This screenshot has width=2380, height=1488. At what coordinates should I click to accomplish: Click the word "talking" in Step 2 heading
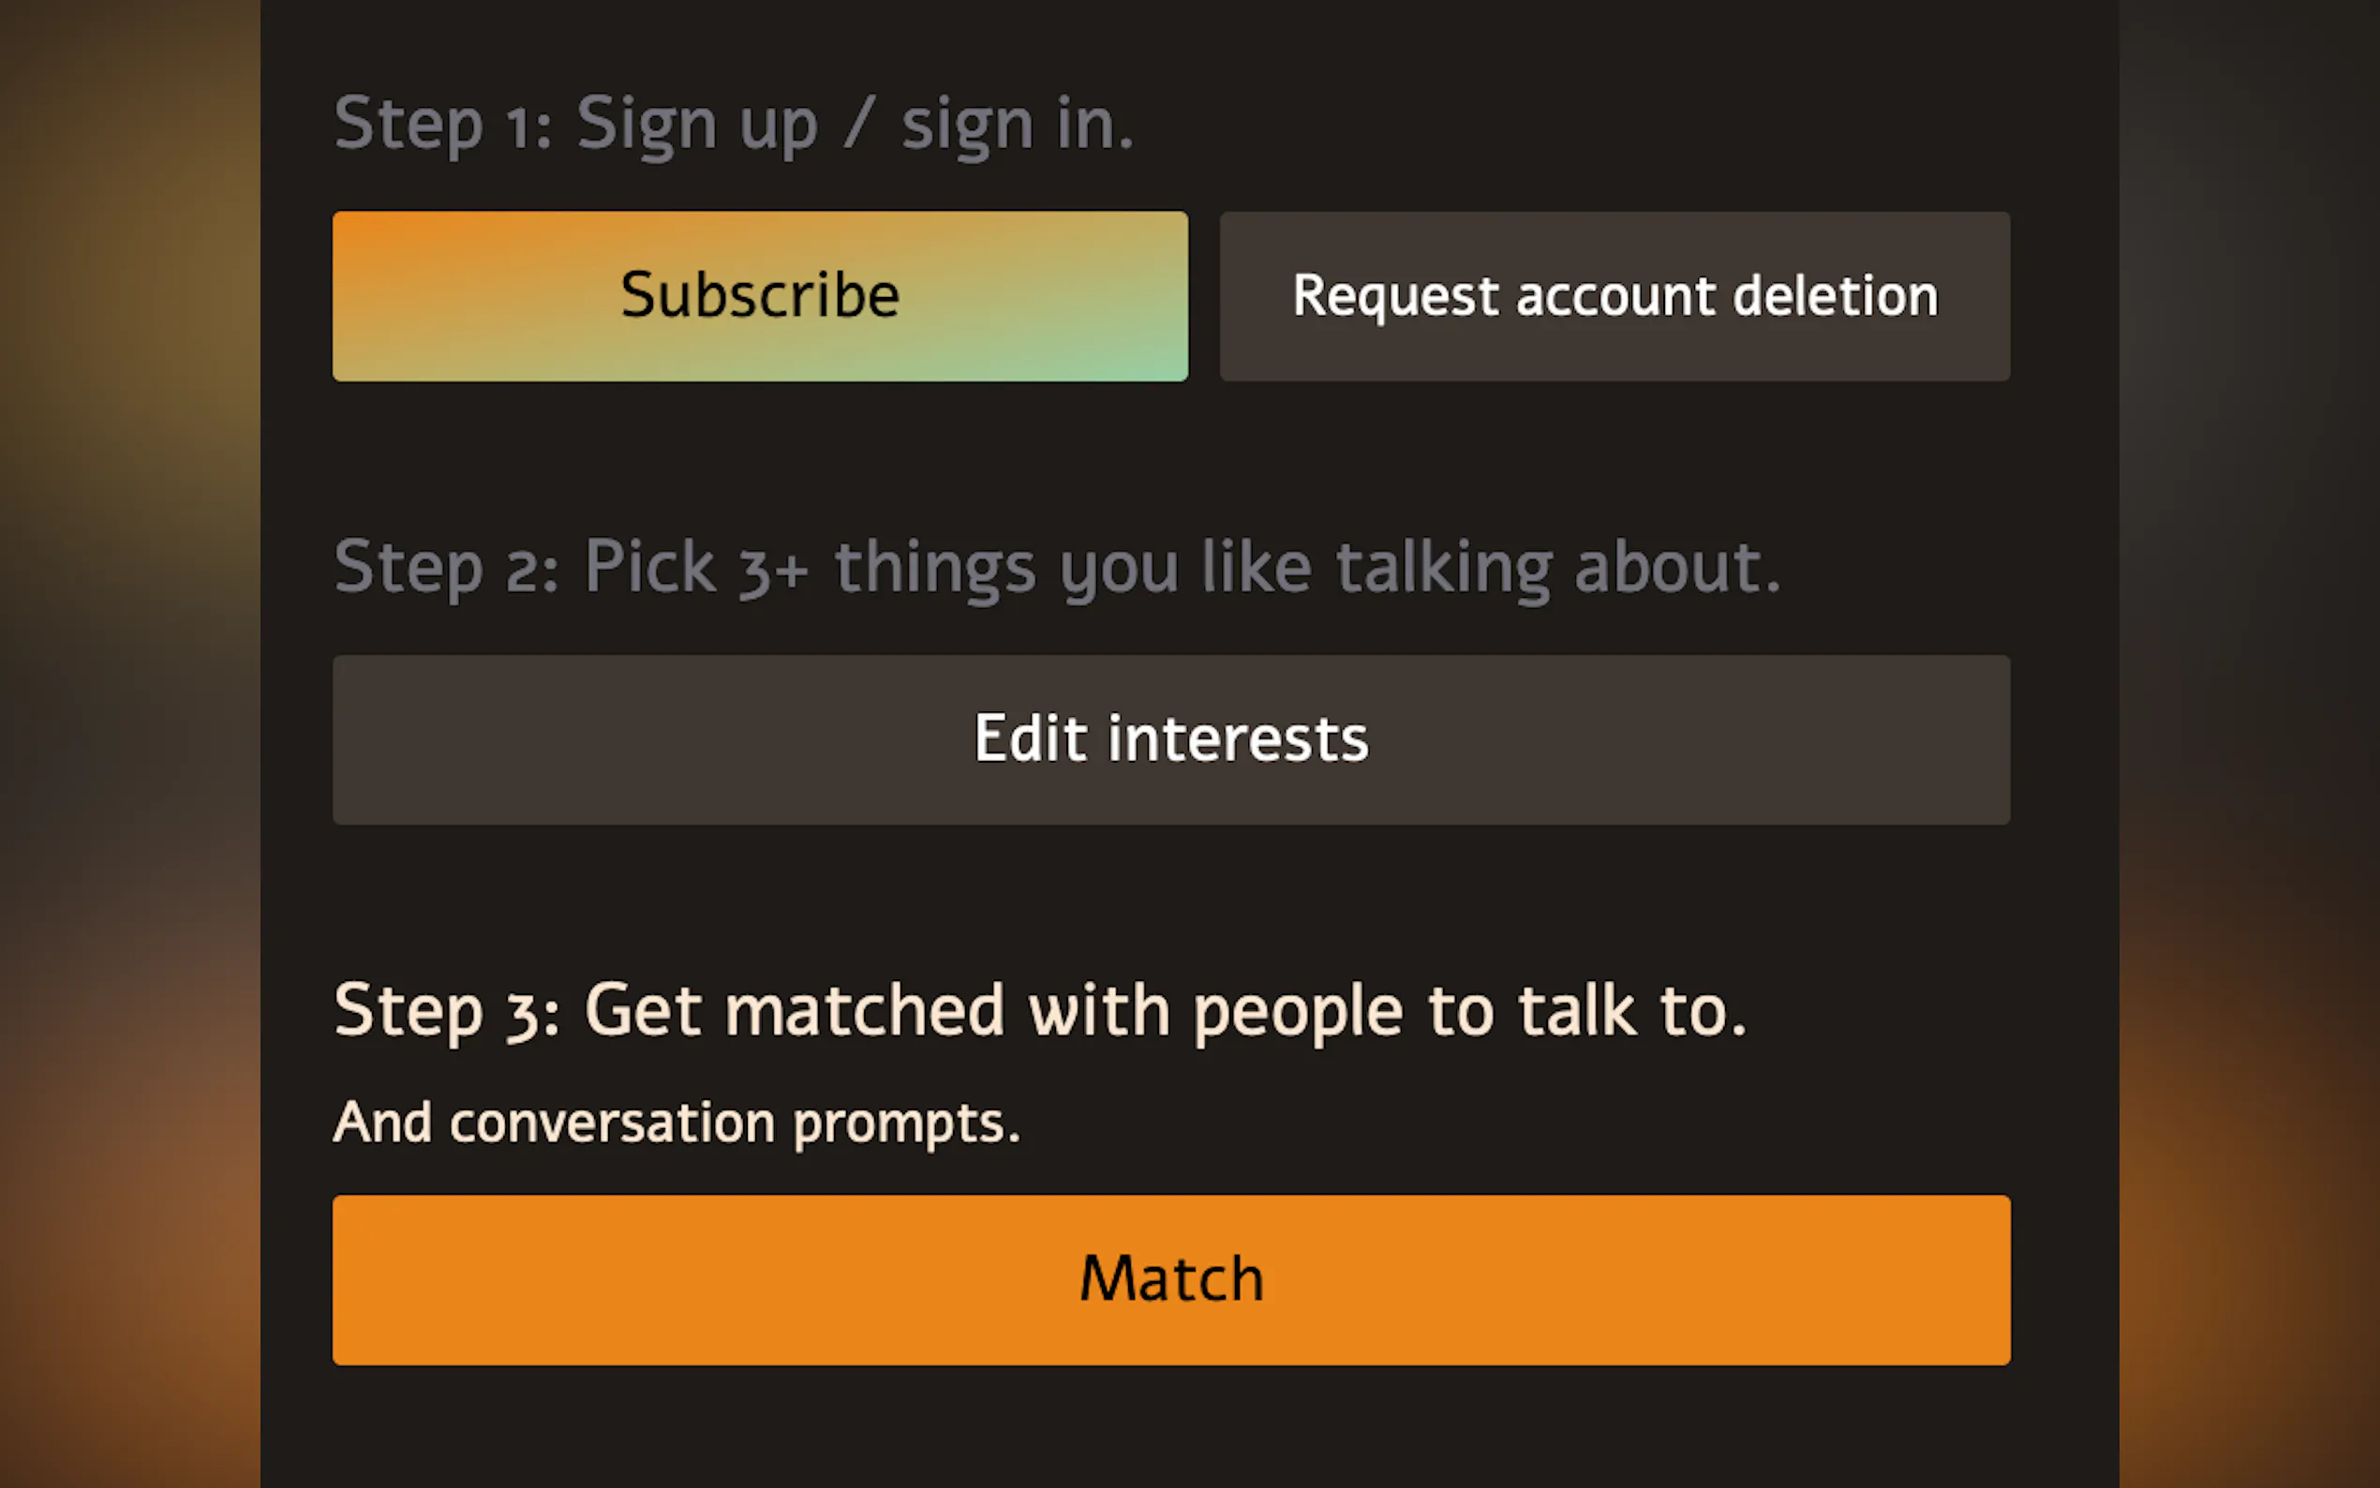[x=1443, y=568]
